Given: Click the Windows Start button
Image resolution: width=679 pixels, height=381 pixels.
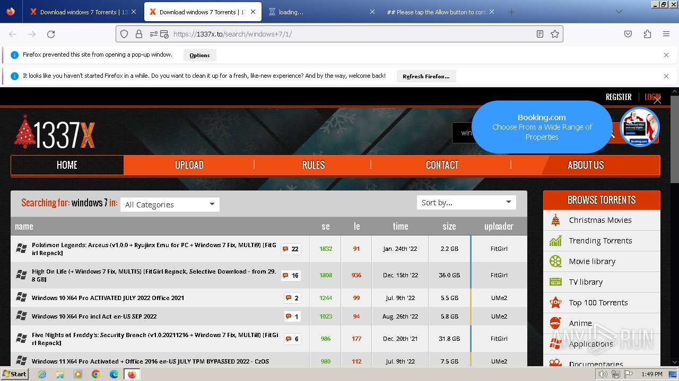Looking at the screenshot, I should (14, 374).
